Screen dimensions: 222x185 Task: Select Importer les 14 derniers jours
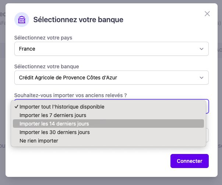[x=54, y=124]
